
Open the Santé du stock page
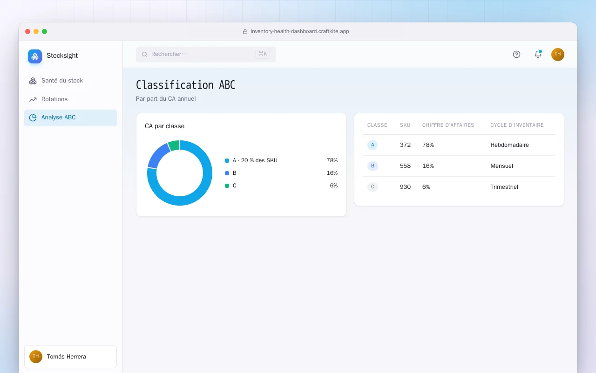pyautogui.click(x=70, y=81)
